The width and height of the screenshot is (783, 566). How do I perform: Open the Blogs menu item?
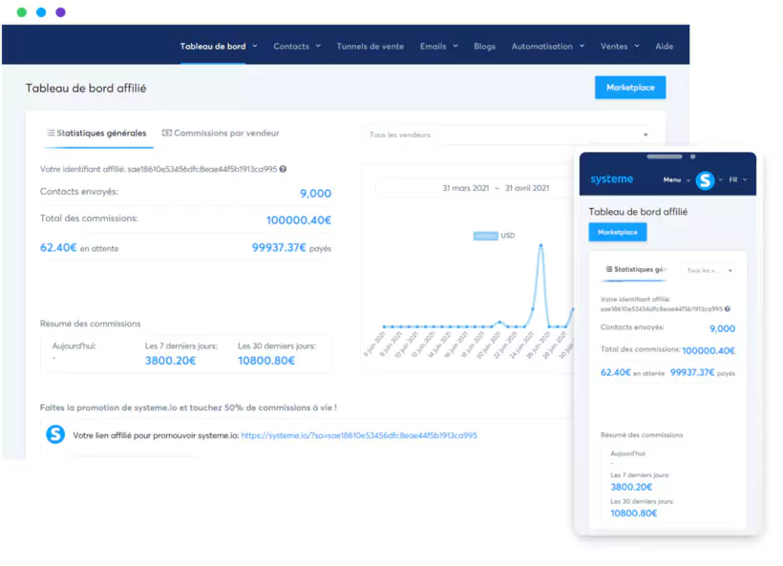484,46
